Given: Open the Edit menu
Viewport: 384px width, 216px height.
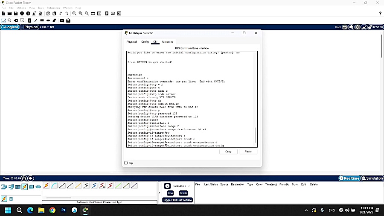Looking at the screenshot, I should click(11, 8).
